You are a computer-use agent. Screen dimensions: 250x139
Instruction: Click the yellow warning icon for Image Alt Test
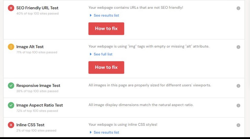11,47
